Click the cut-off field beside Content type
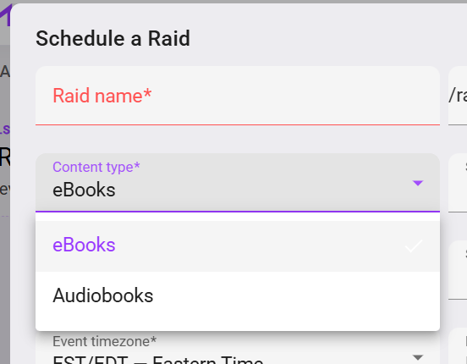The image size is (467, 364). [x=458, y=183]
